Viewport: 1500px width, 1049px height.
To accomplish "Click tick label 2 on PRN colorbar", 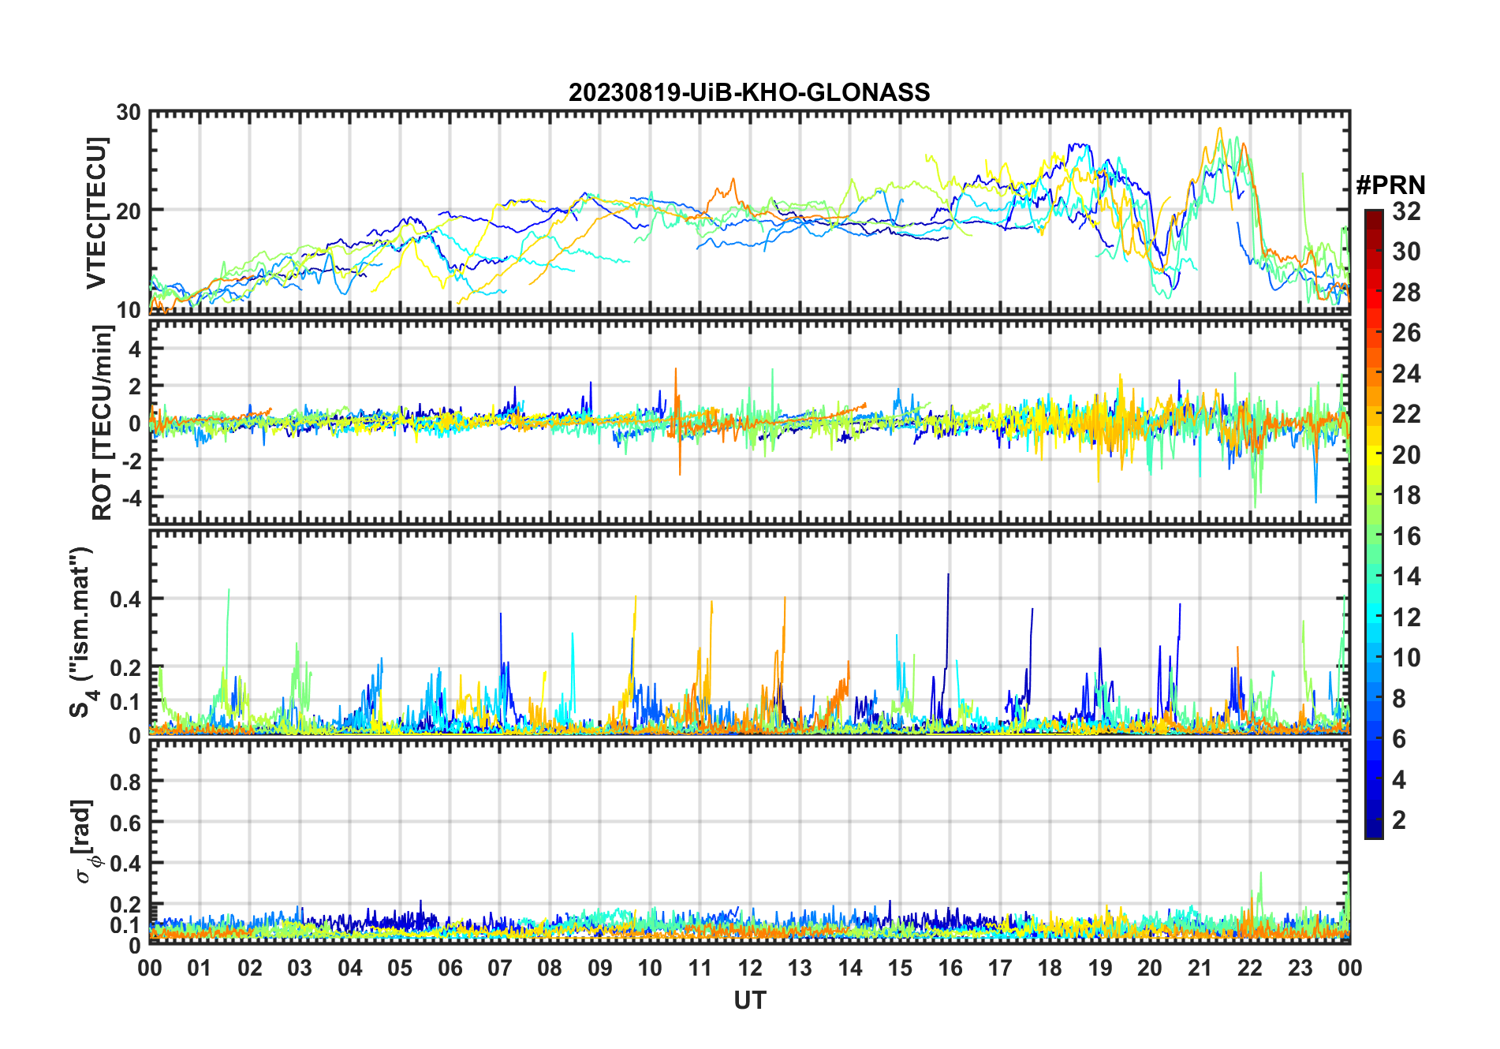I will 1399,820.
